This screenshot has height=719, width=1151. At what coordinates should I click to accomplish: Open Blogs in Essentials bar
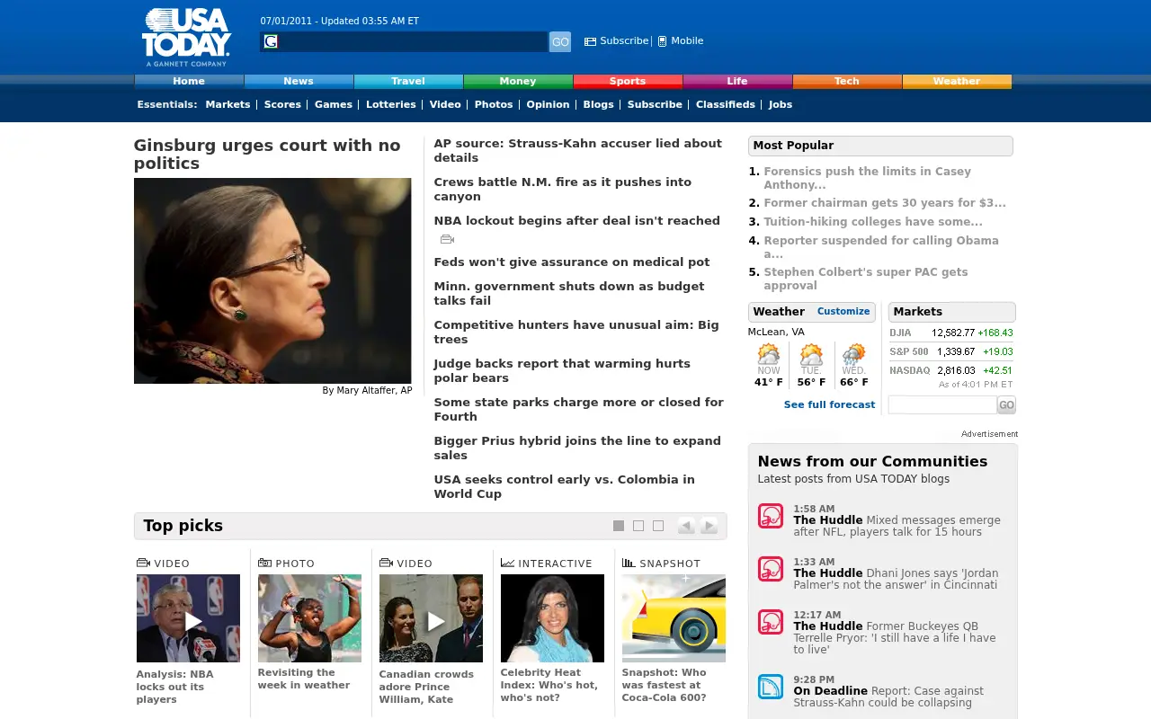coord(598,104)
